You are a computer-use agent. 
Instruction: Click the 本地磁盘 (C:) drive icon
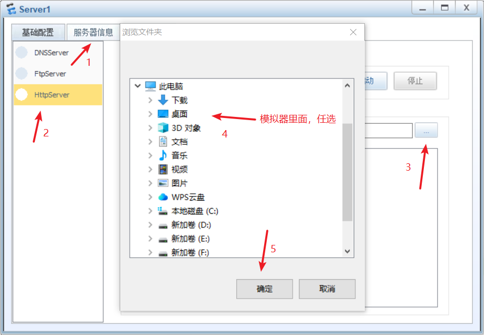pyautogui.click(x=162, y=211)
